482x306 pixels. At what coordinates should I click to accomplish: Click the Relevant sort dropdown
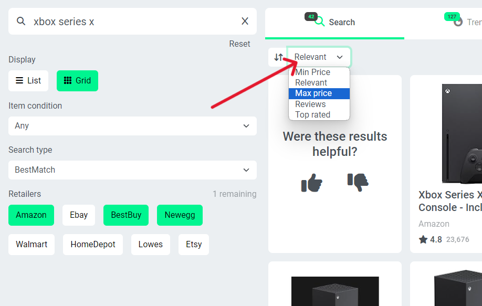(x=319, y=57)
